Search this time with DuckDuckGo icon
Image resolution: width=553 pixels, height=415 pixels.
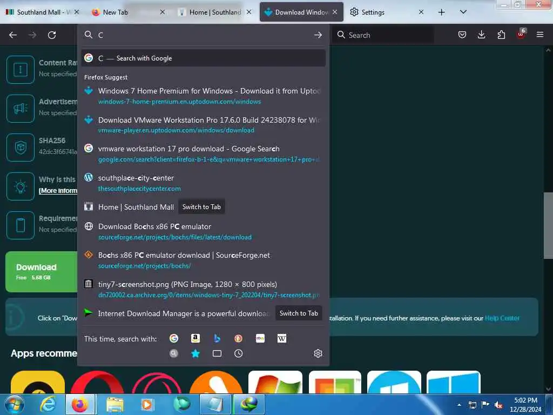coord(238,338)
